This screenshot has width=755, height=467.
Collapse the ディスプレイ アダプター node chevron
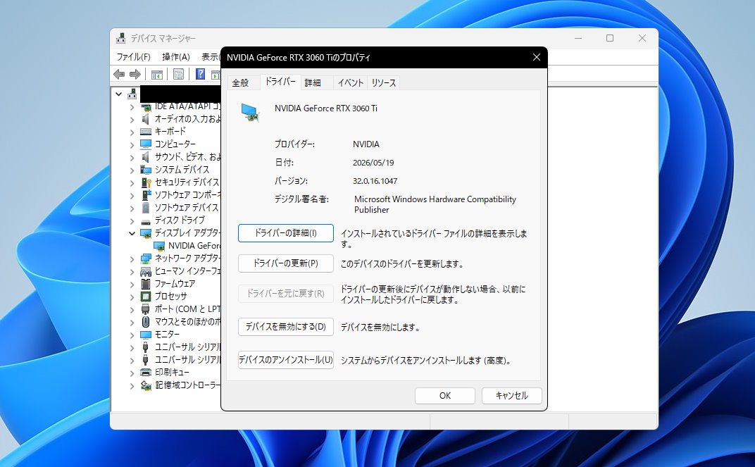pyautogui.click(x=132, y=234)
